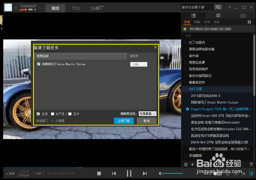
Task: Click the 取消 button
Action: [x=146, y=121]
